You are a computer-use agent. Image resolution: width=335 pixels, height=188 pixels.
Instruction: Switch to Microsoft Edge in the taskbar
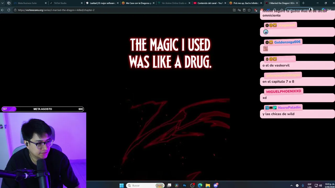[200, 185]
